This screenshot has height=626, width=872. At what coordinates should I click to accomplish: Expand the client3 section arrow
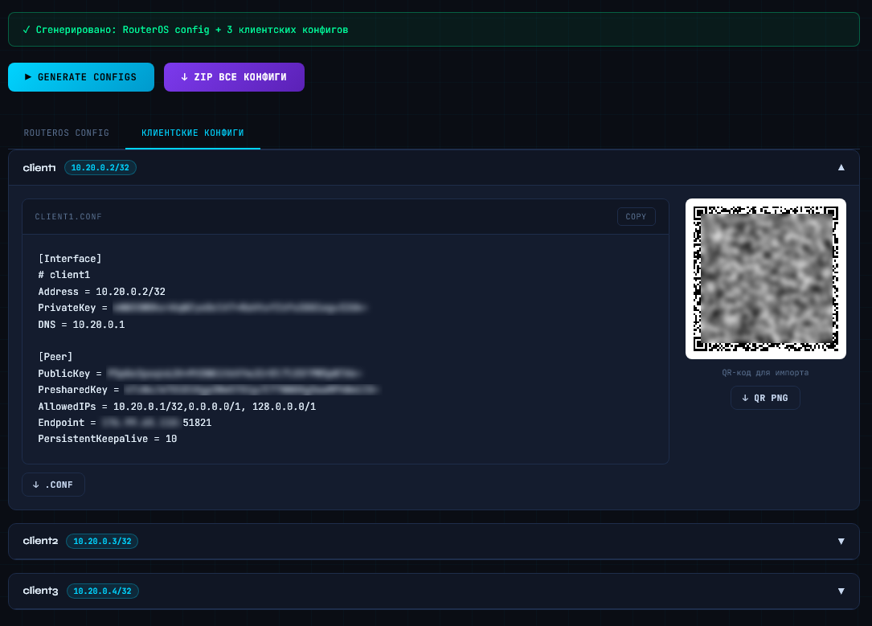click(841, 591)
